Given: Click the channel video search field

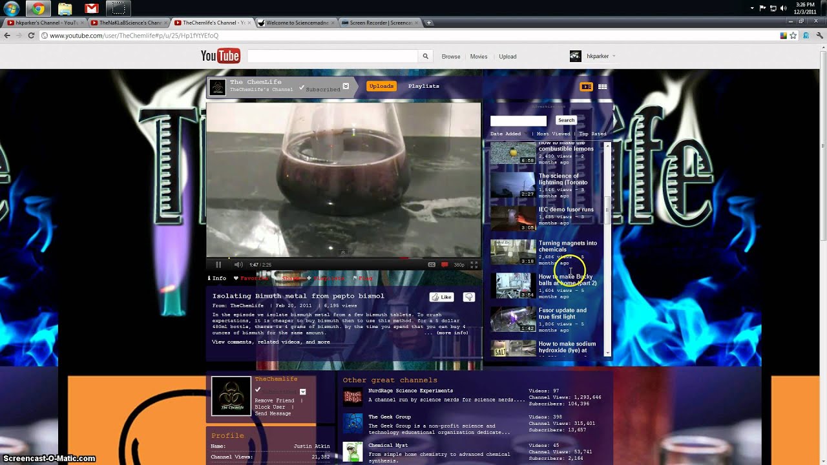Looking at the screenshot, I should [x=518, y=121].
